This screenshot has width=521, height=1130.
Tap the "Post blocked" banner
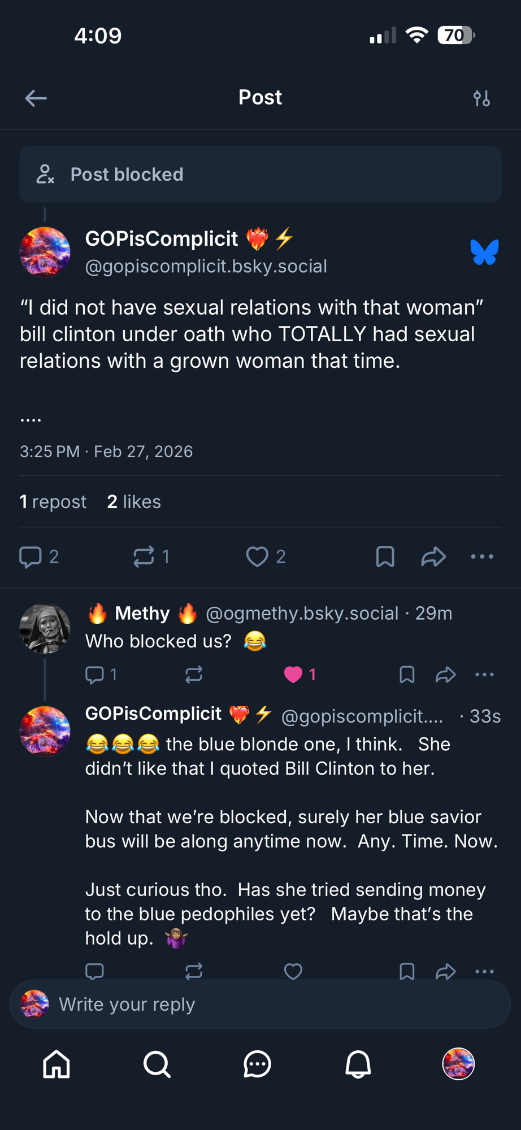[x=260, y=175]
